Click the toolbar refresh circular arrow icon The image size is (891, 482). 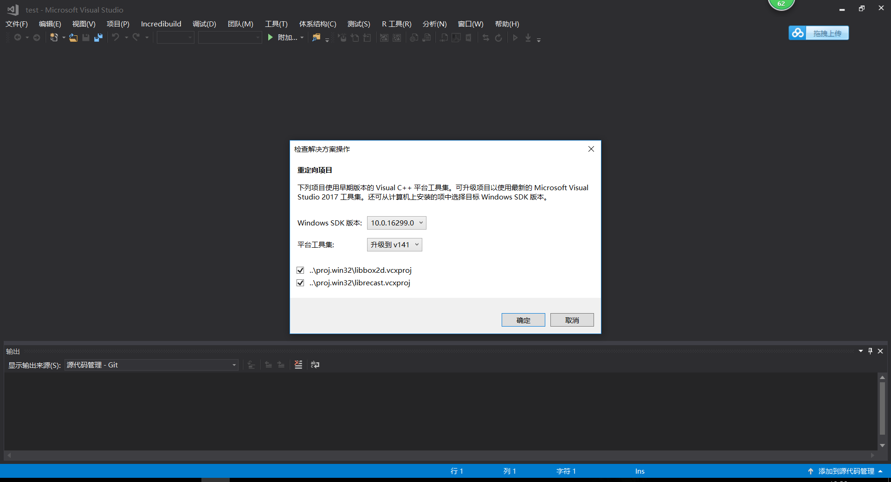pos(498,38)
